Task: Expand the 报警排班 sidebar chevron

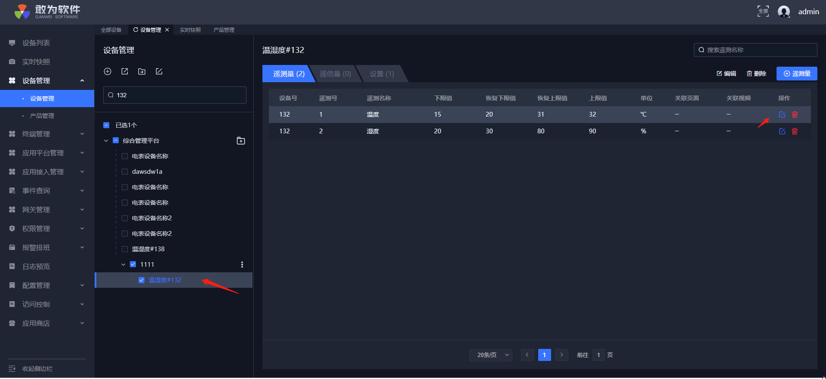Action: pos(82,247)
